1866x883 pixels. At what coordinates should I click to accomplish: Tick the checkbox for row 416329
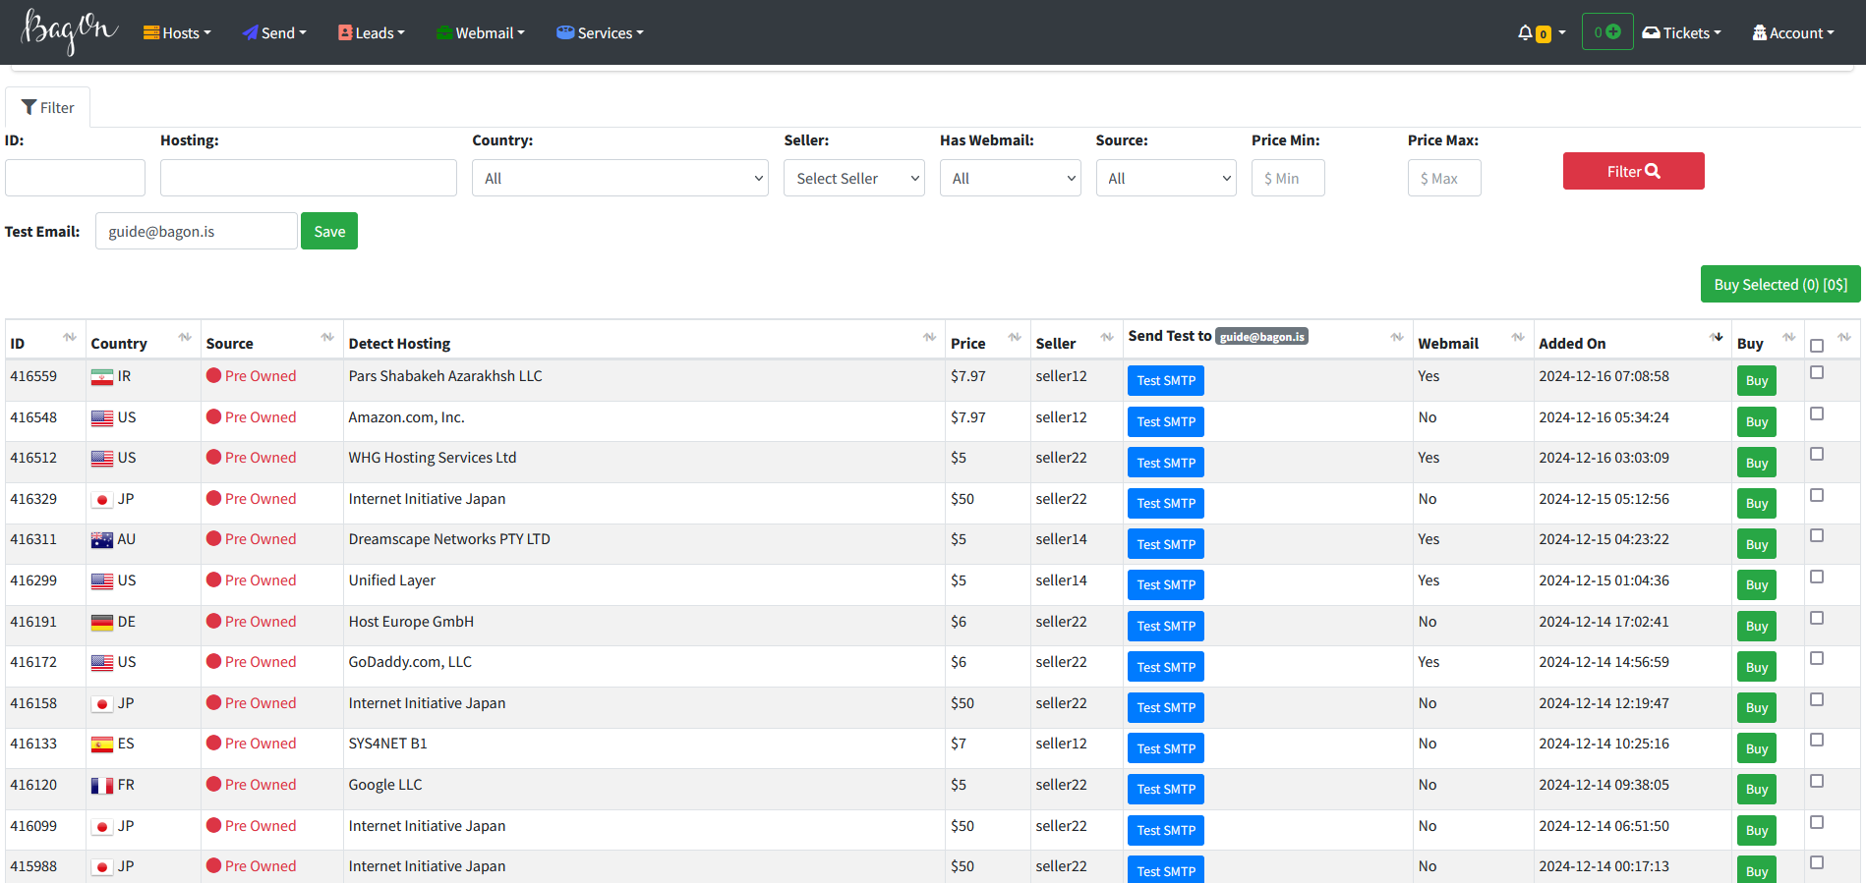1817,495
